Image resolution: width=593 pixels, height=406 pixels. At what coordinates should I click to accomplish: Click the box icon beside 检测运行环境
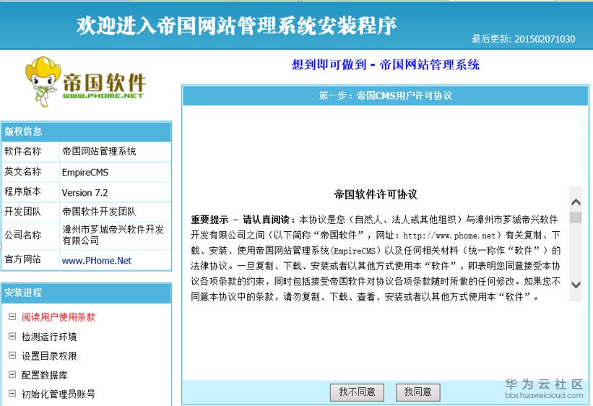click(12, 336)
